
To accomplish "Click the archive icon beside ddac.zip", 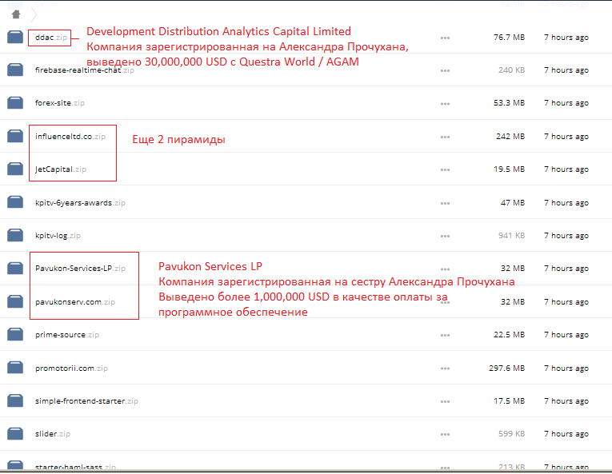I will point(15,37).
